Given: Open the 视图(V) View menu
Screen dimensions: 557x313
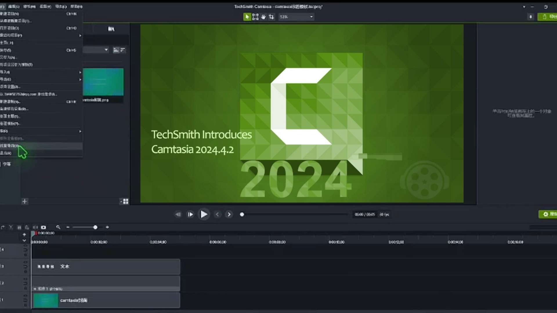Looking at the screenshot, I should coord(45,6).
